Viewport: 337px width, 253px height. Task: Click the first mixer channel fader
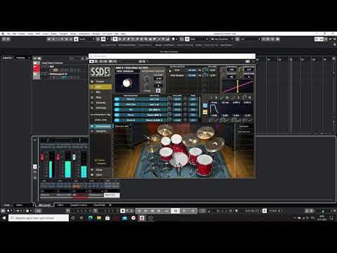pyautogui.click(x=42, y=157)
